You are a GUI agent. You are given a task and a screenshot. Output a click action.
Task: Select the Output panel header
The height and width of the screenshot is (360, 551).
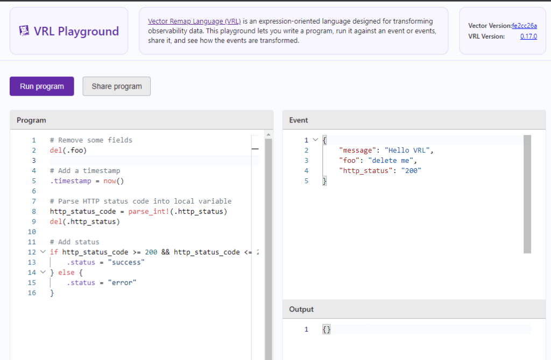tap(301, 309)
